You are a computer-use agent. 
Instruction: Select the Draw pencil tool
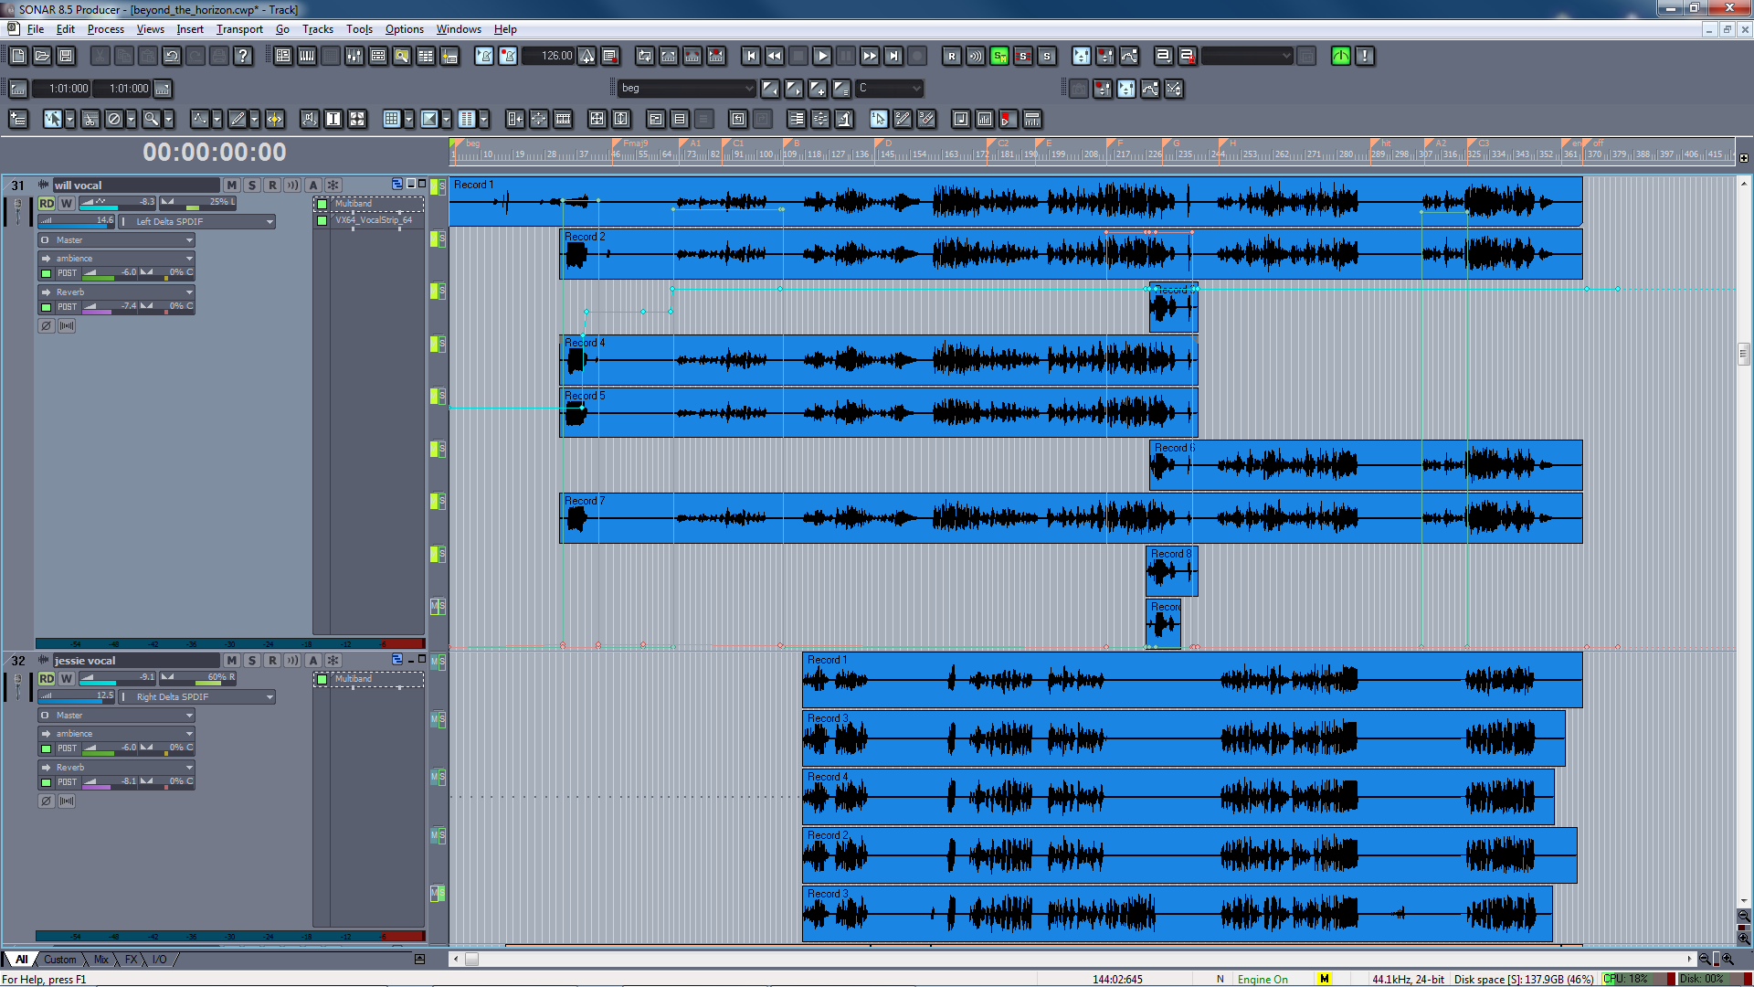238,119
